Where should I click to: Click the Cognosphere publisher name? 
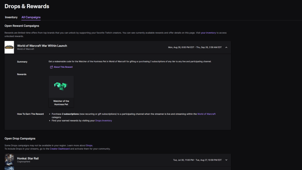click(23, 162)
